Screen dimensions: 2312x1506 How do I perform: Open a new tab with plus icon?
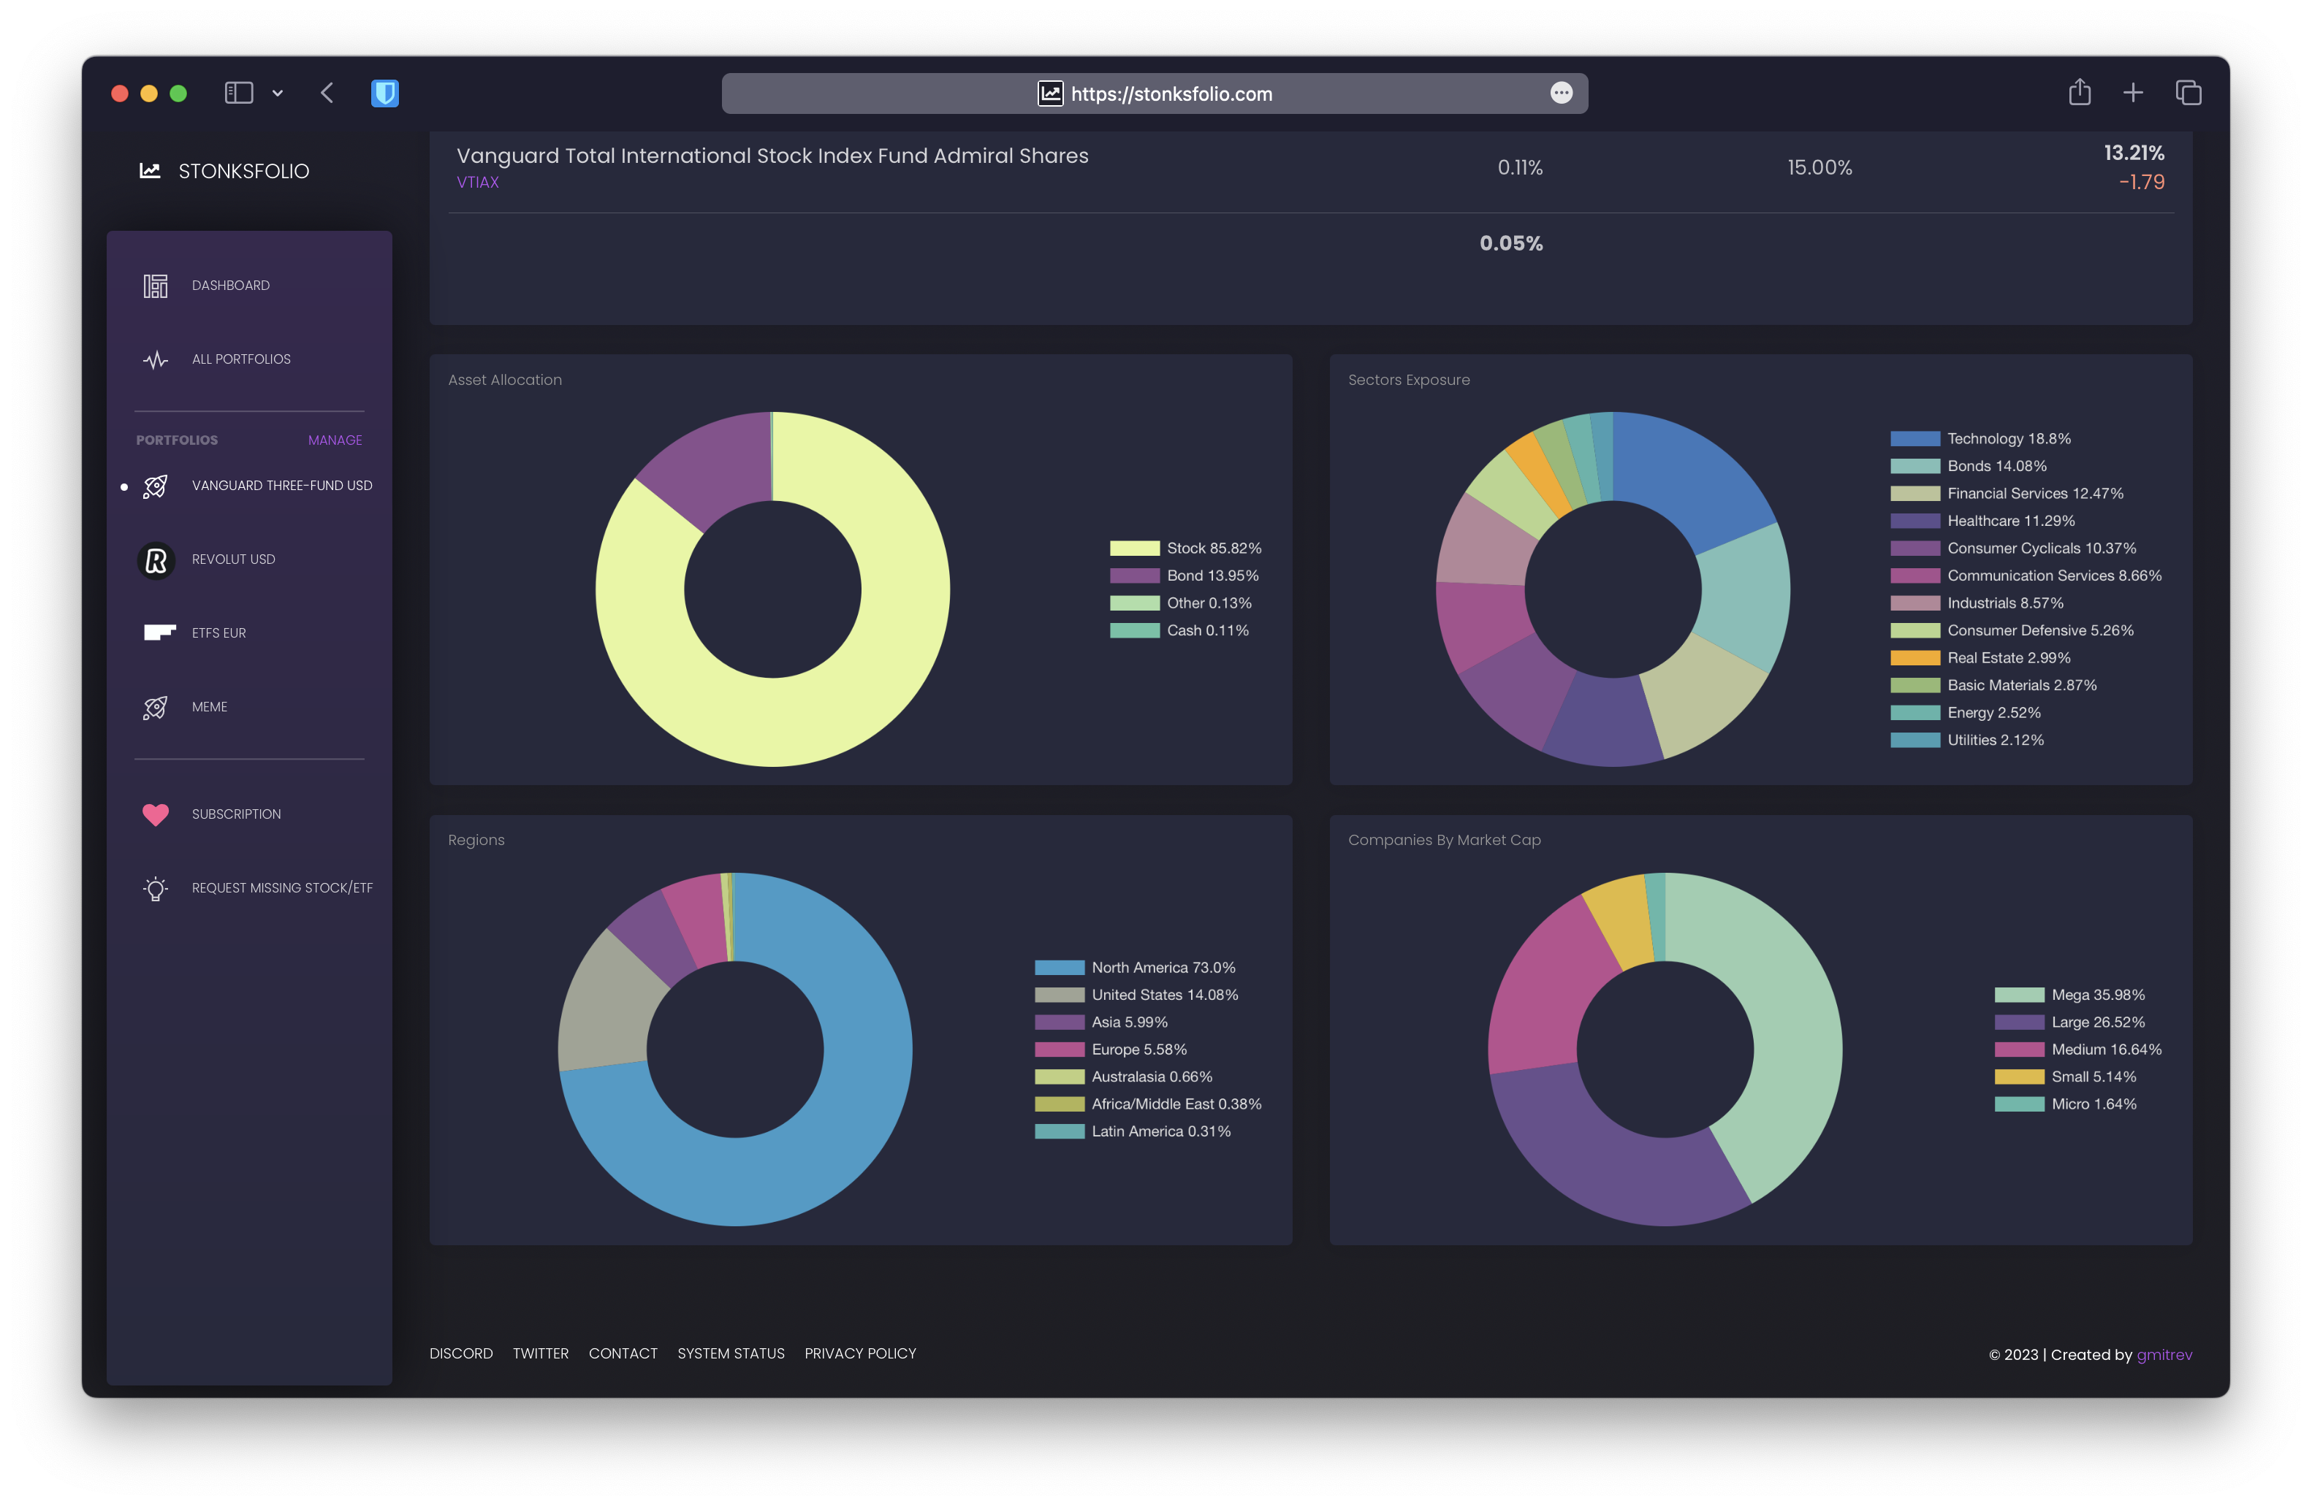click(2133, 93)
